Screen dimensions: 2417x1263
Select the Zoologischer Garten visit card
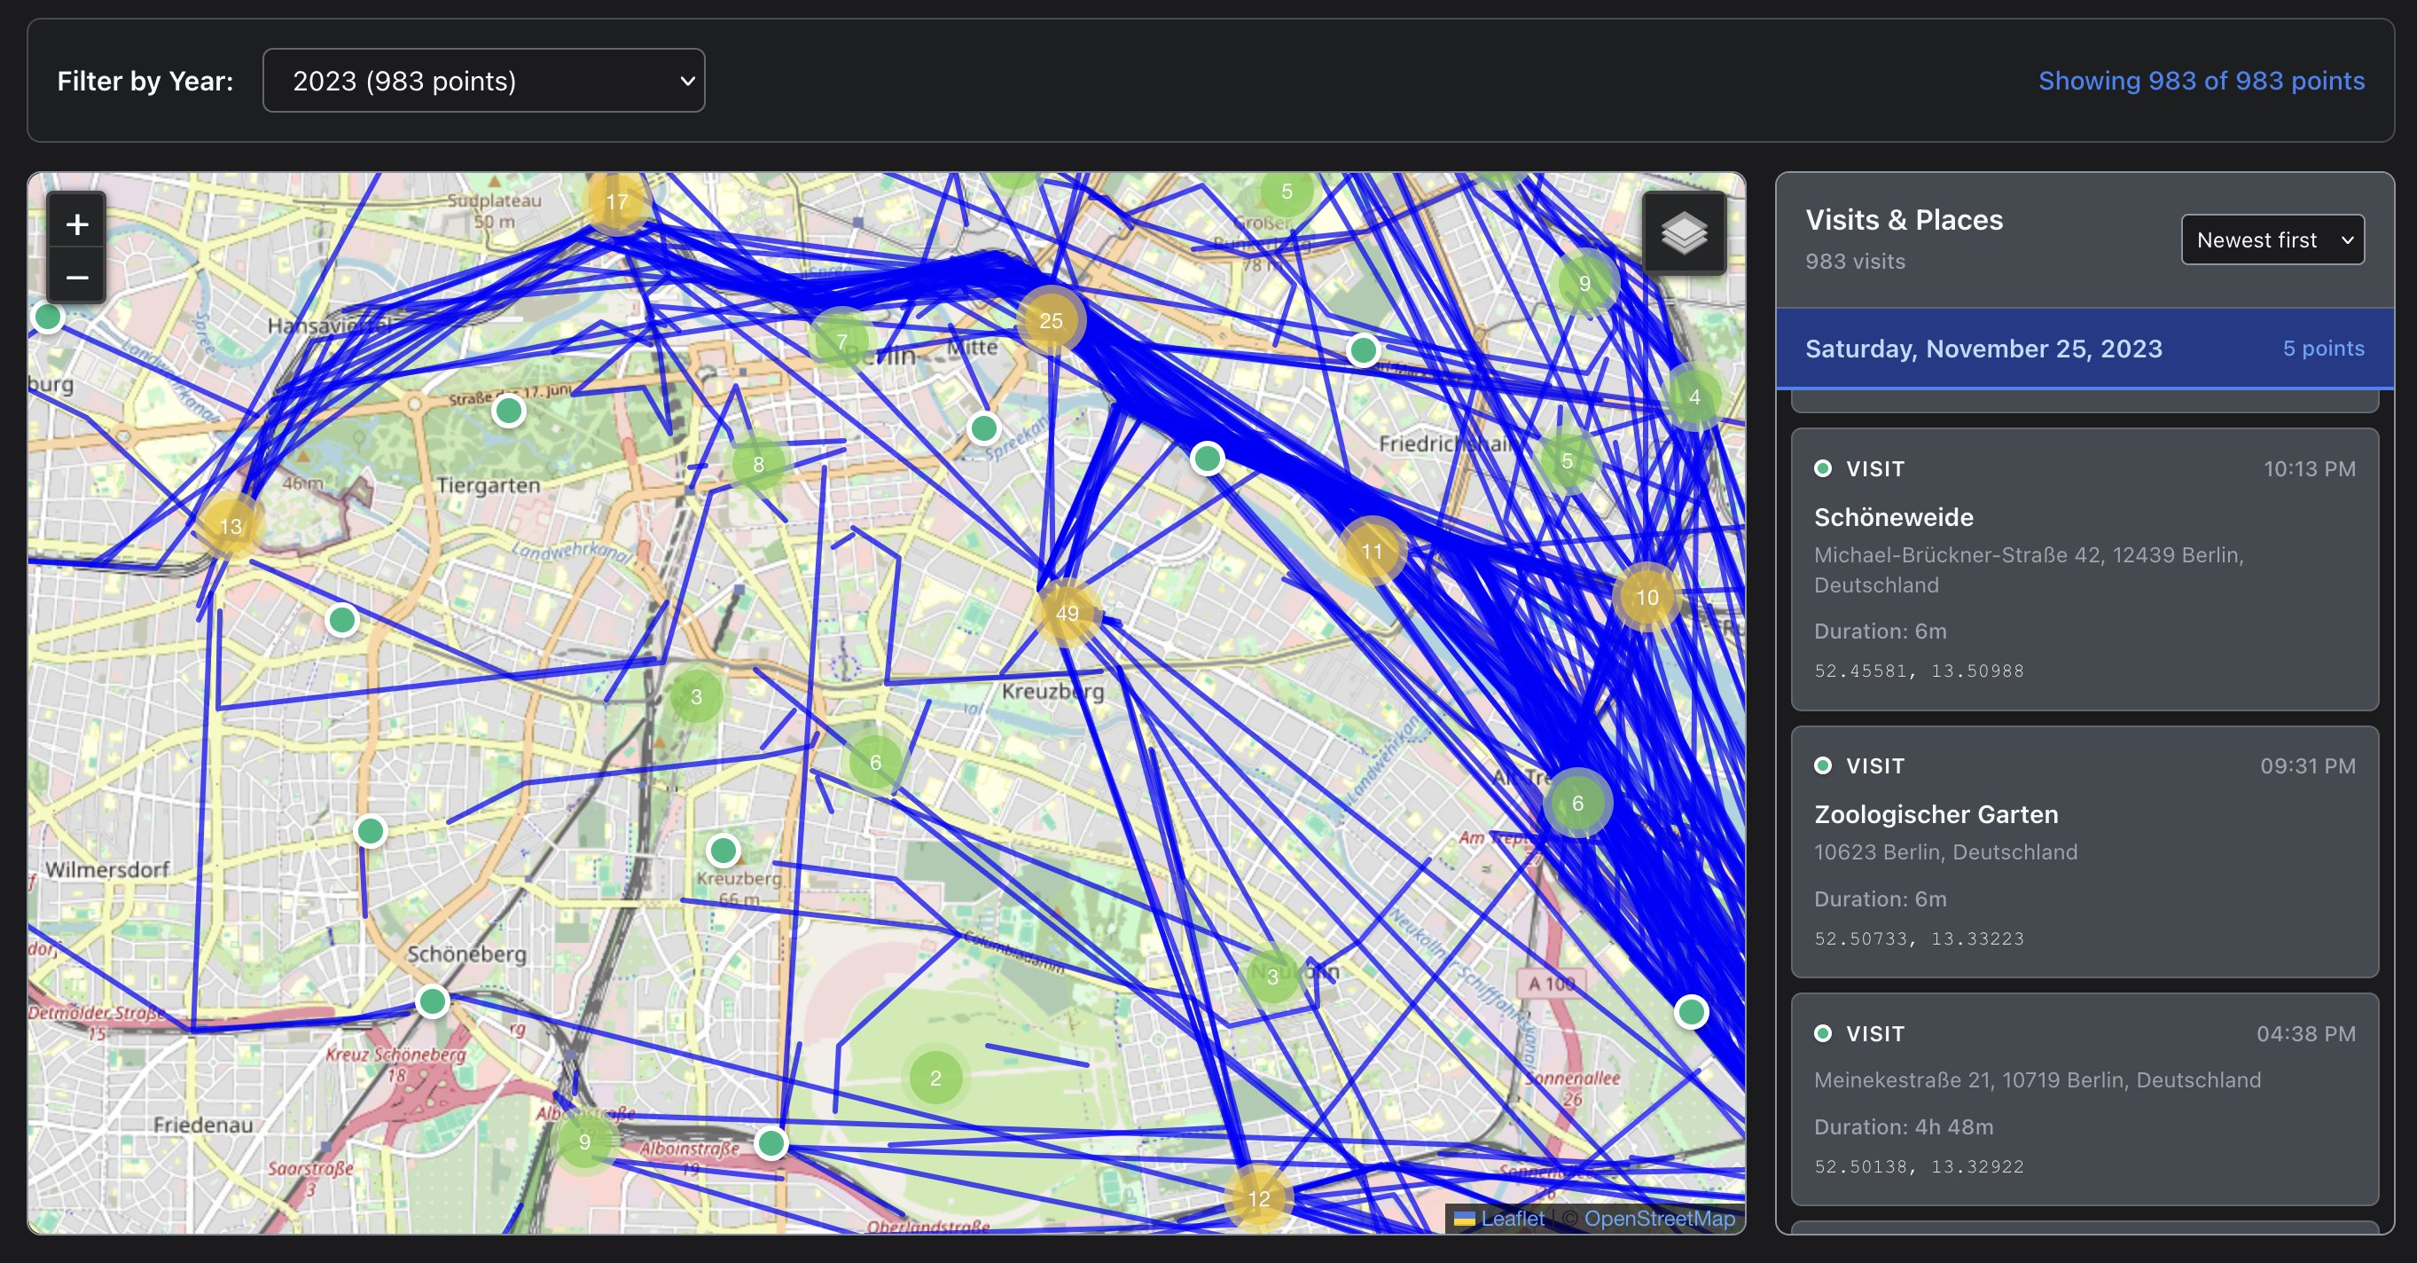pyautogui.click(x=2083, y=851)
